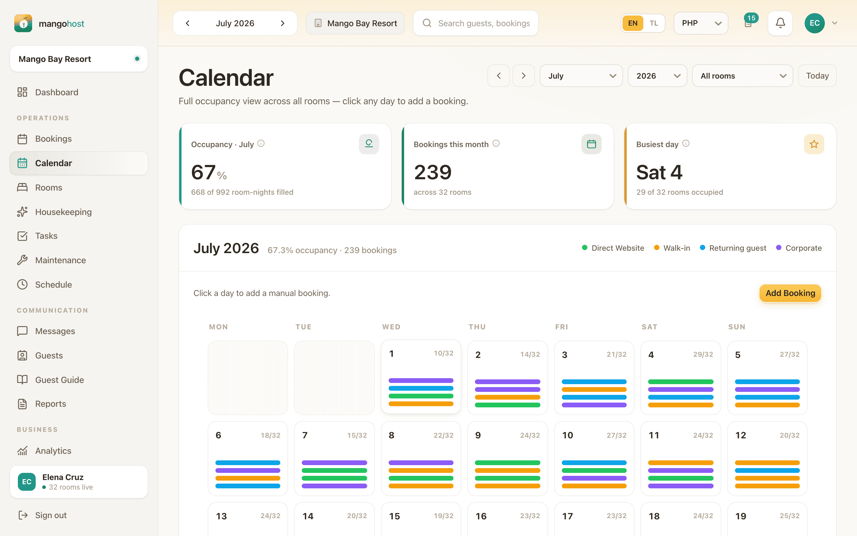Click info icon next to Busiest day
The image size is (857, 536).
pos(686,144)
